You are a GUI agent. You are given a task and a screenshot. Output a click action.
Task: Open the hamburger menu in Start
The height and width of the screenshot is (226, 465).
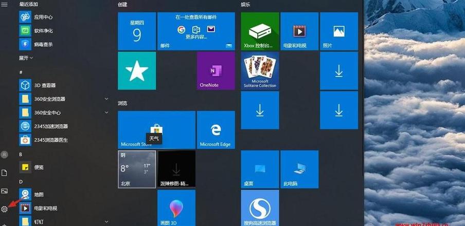4,5
